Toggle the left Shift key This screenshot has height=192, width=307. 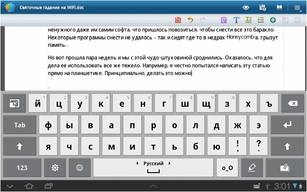(19, 146)
